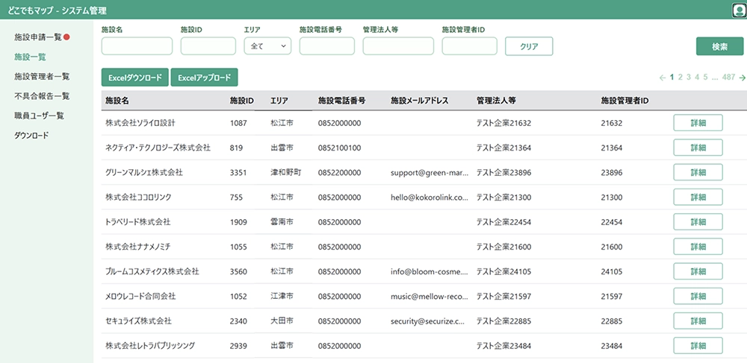Focus the 施設名 search field
The width and height of the screenshot is (747, 363).
point(137,46)
